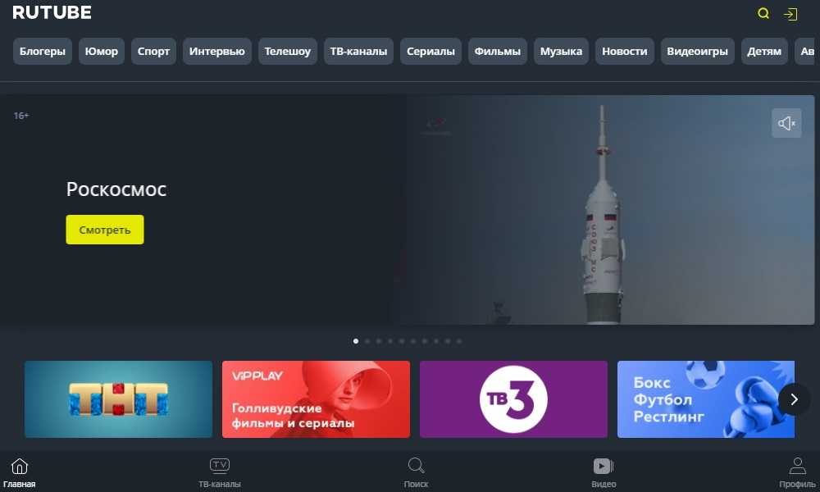
Task: Open the ТНТ channel card
Action: (118, 399)
